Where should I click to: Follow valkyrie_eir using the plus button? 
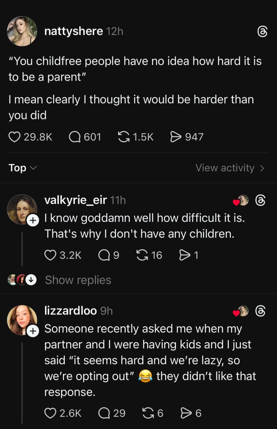point(33,220)
